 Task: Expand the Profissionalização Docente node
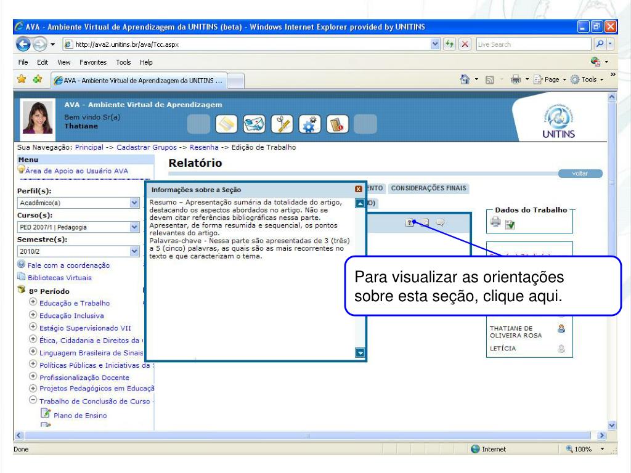(33, 376)
